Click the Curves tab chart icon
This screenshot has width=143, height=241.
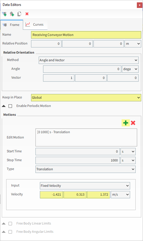click(x=28, y=24)
